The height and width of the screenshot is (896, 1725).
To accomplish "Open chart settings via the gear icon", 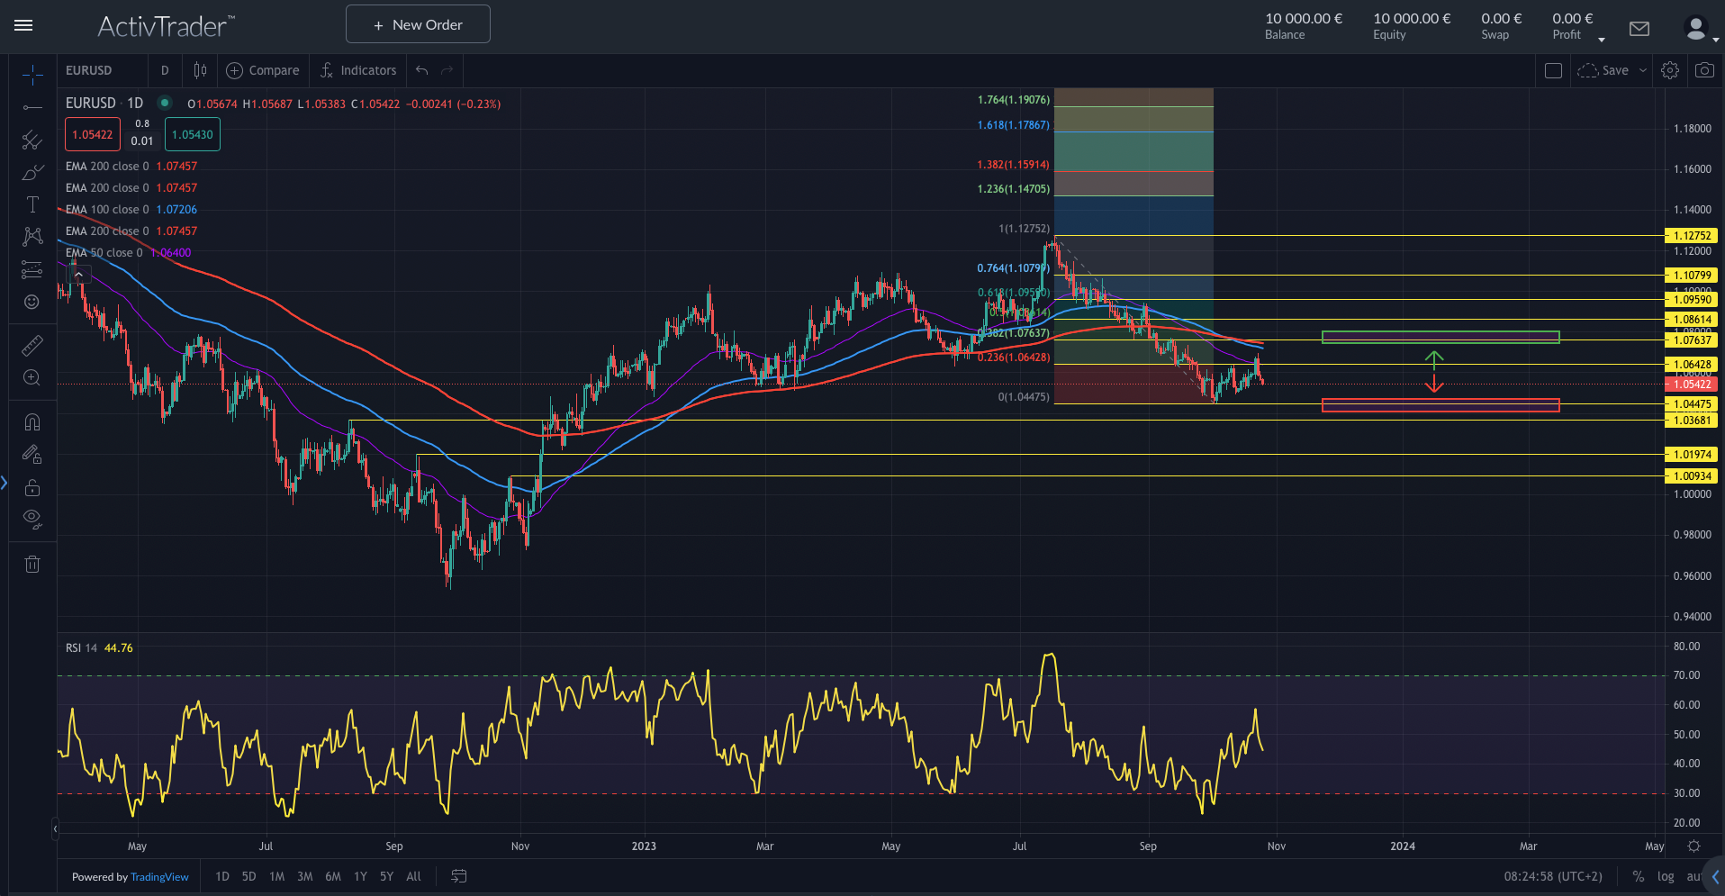I will coord(1670,70).
